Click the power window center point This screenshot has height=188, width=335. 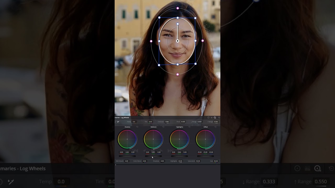[178, 41]
